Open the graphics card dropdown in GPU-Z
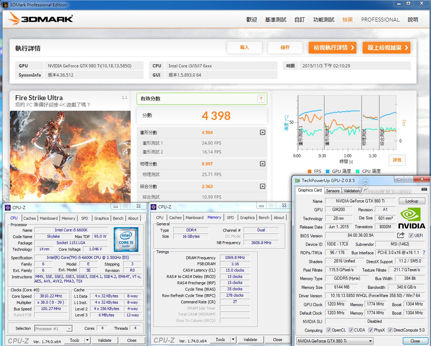 point(370,341)
